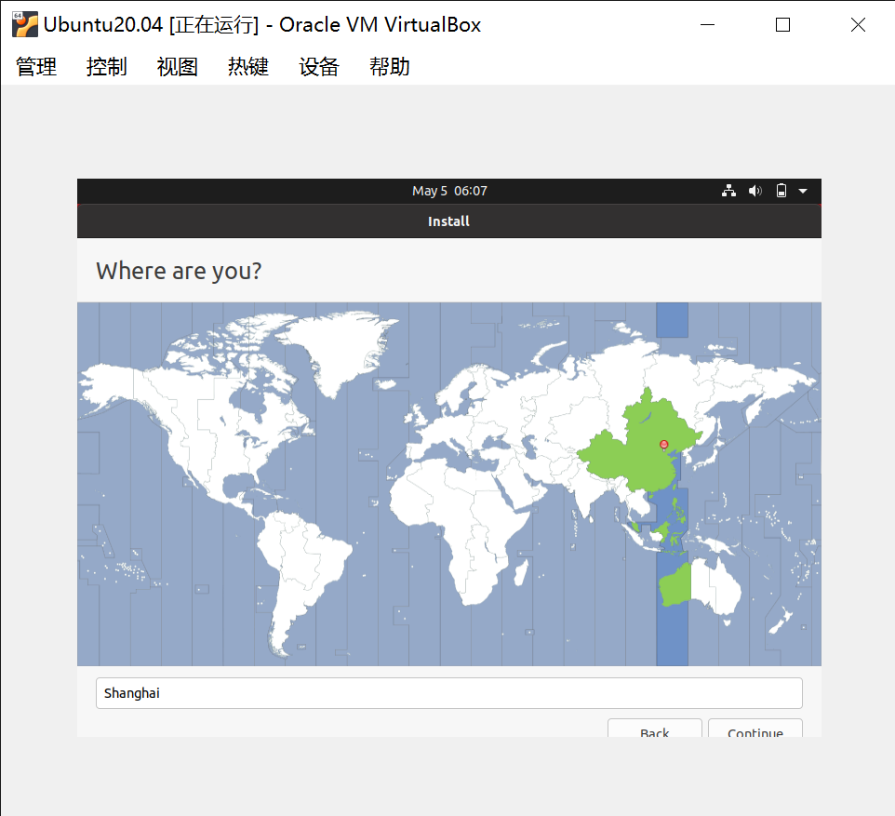Screen dimensions: 895x816
Task: Click the battery indicator icon
Action: 781,191
